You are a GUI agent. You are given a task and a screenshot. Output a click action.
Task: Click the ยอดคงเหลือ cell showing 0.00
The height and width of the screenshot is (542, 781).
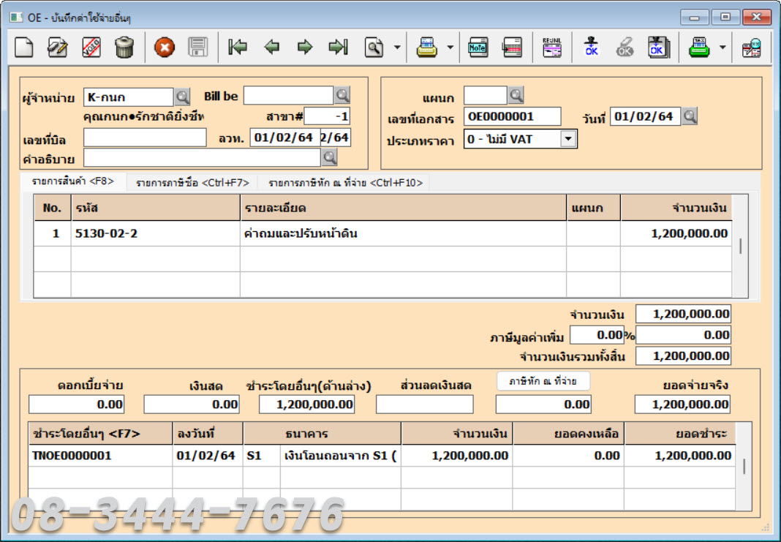coord(567,455)
